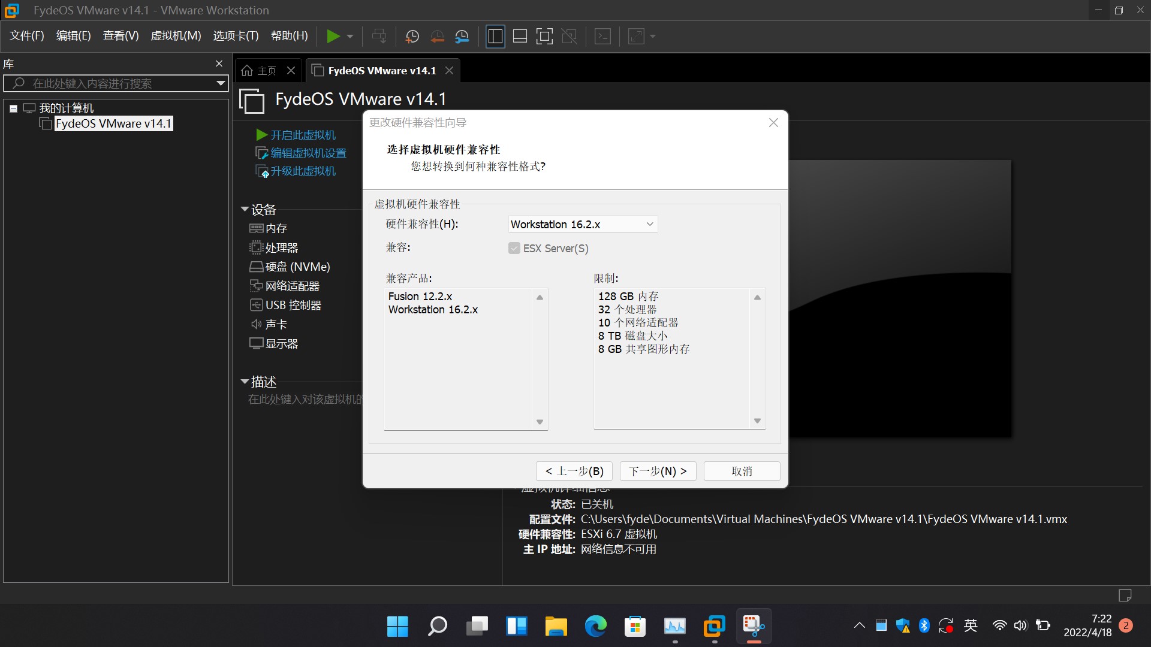Screen dimensions: 1151x647
Task: Click the Unity mode toolbar icon
Action: 569,37
